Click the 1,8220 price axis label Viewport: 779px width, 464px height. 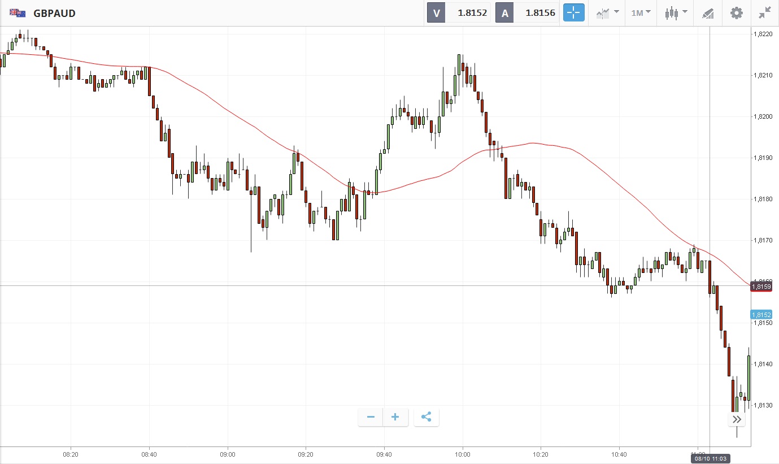[x=763, y=34]
